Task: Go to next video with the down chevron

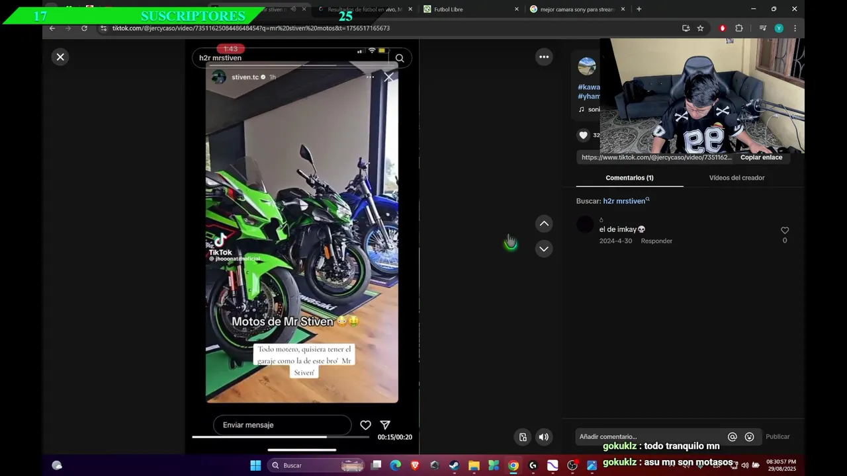Action: pyautogui.click(x=544, y=249)
